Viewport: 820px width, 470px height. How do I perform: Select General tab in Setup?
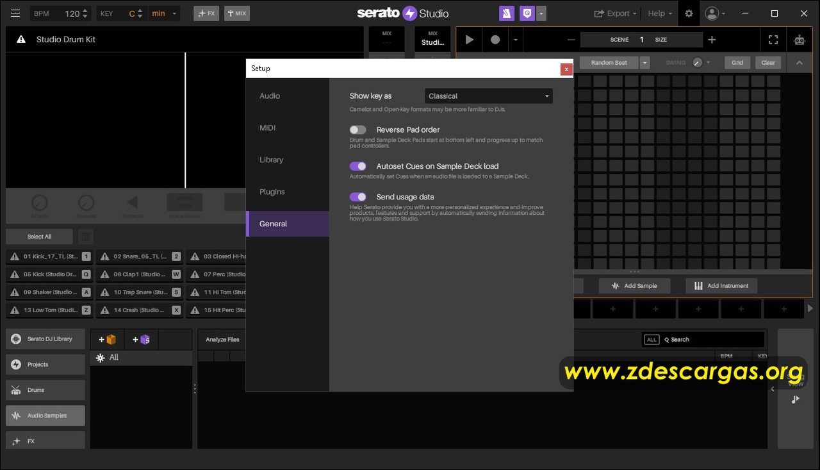(288, 224)
